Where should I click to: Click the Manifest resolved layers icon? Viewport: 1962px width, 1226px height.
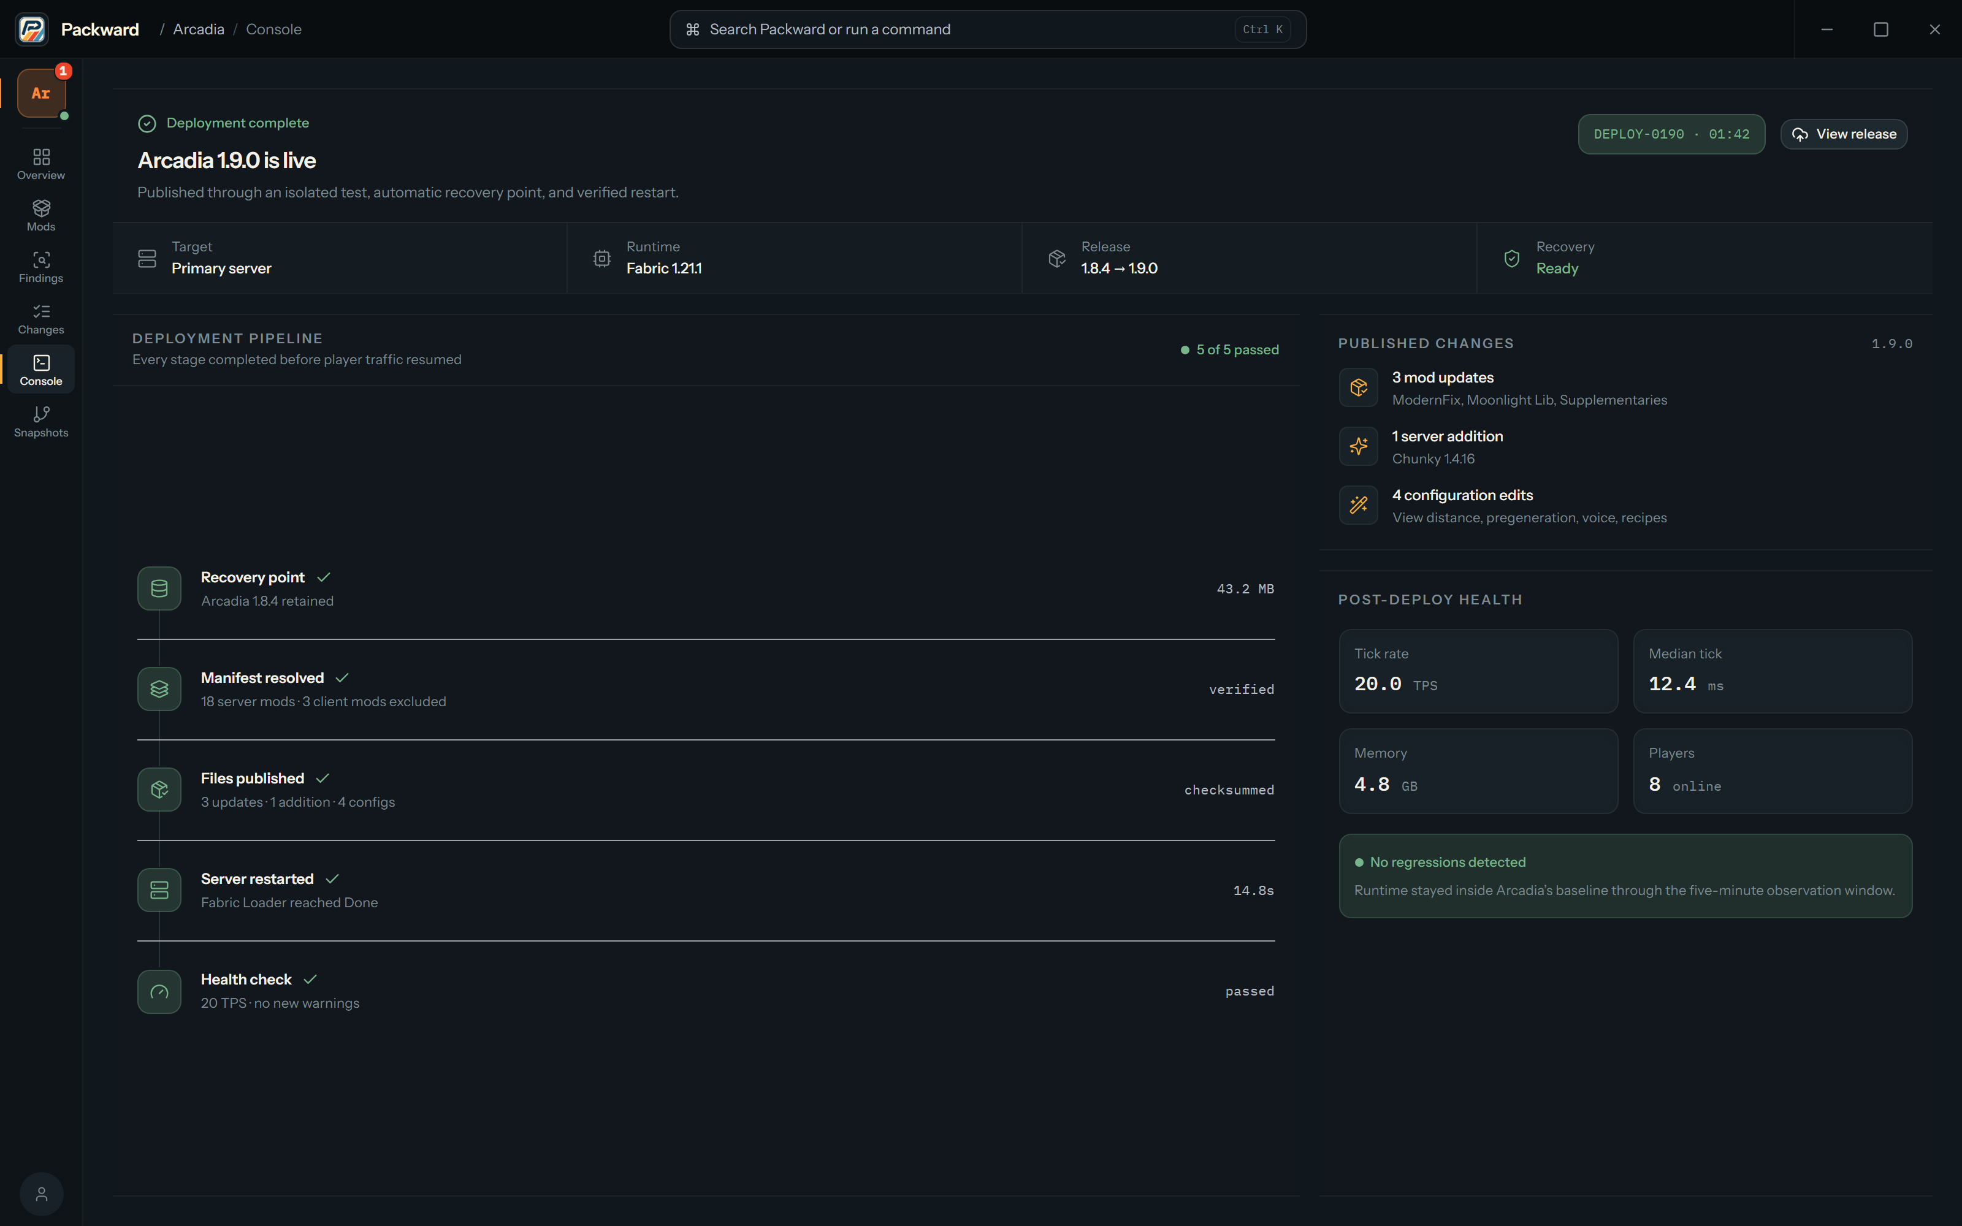(x=159, y=689)
